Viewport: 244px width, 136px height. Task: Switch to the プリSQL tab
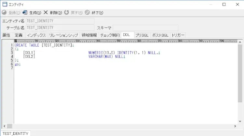pos(142,35)
